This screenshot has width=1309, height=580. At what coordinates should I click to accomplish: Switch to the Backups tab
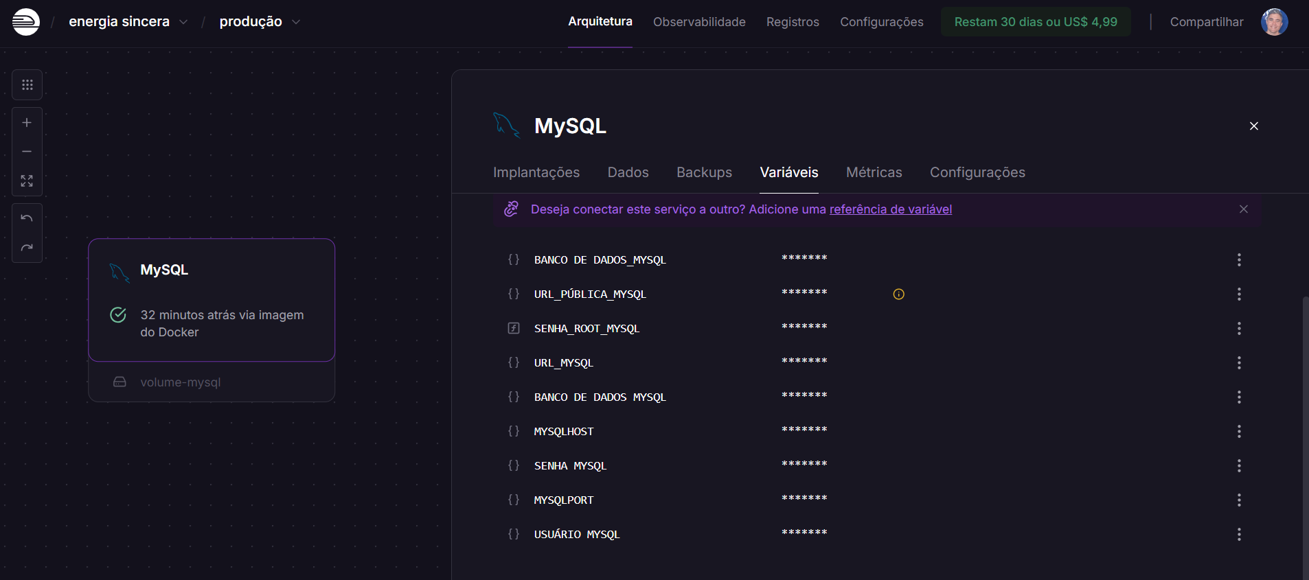704,172
